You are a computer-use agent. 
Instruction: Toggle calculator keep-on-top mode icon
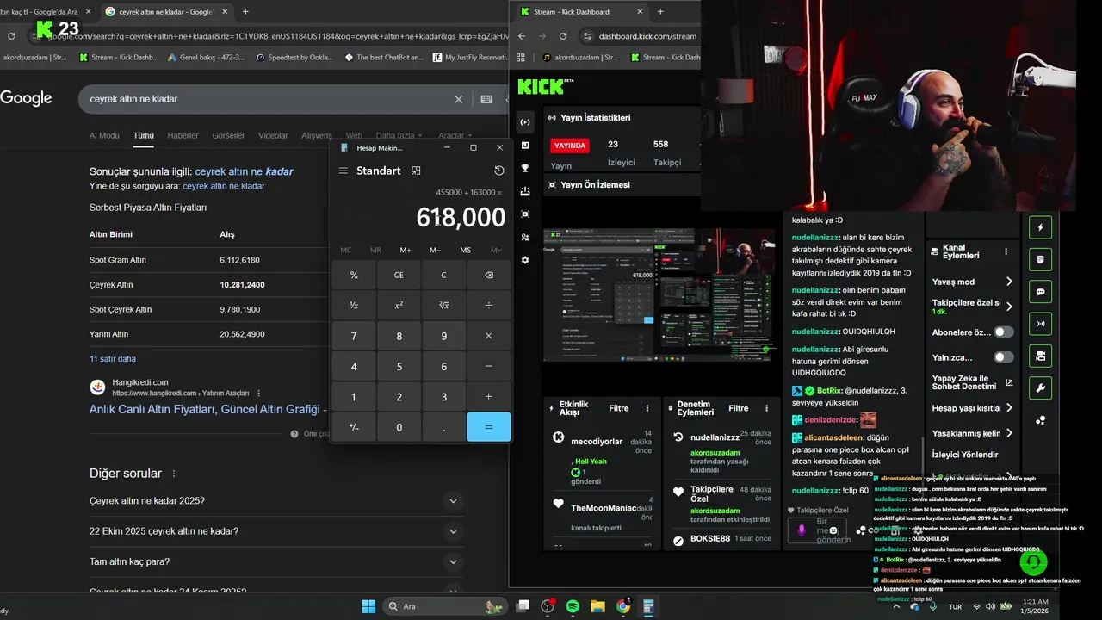[416, 170]
